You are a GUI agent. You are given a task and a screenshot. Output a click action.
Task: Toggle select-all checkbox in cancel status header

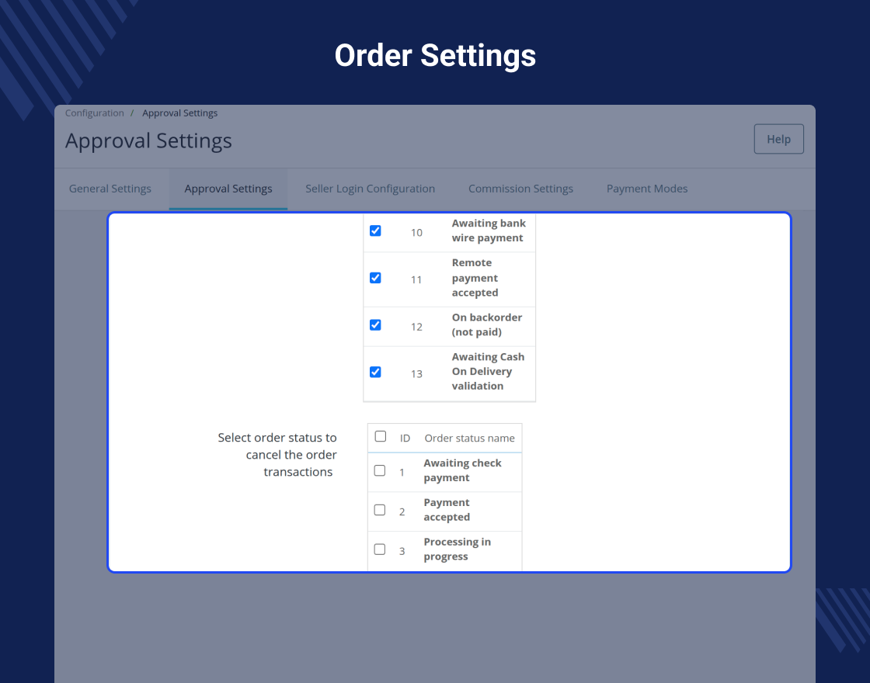coord(380,436)
